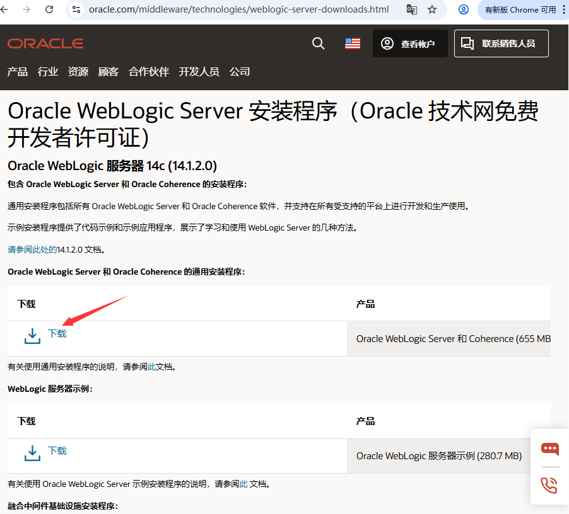The width and height of the screenshot is (569, 514).
Task: Click the Oracle logo
Action: [45, 43]
